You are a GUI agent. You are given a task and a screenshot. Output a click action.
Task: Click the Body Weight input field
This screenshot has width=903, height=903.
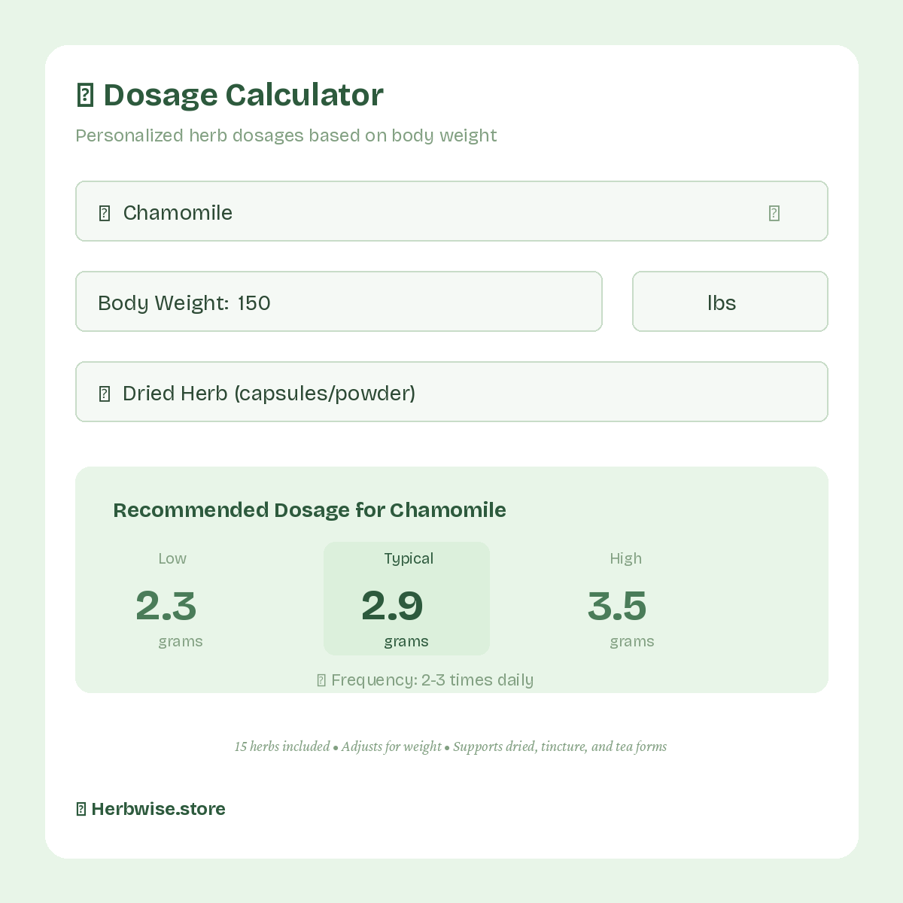pos(339,302)
